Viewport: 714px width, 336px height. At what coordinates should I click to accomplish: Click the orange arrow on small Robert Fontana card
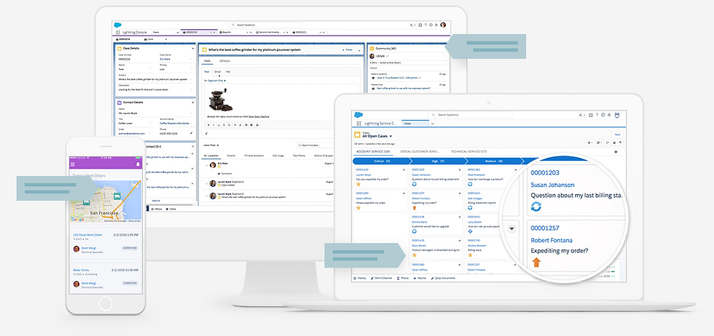[x=415, y=208]
